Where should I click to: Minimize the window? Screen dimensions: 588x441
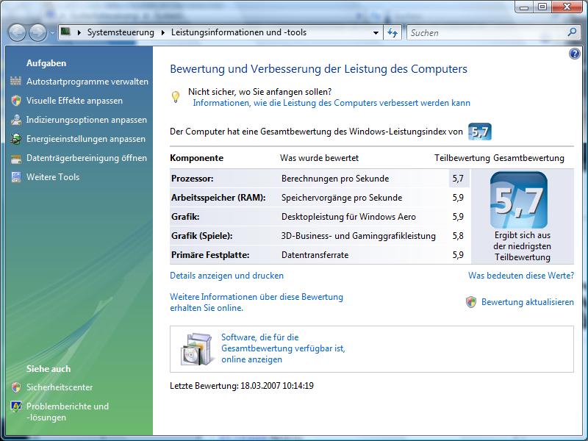pos(525,7)
